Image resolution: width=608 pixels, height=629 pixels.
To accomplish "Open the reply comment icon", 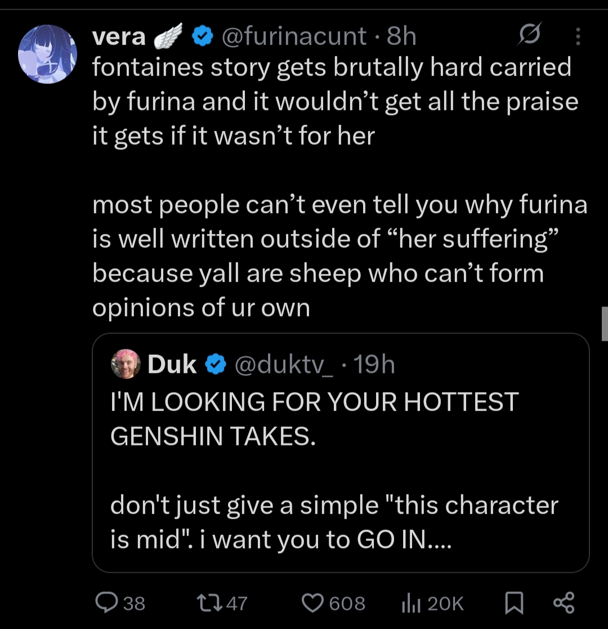I will tap(106, 603).
